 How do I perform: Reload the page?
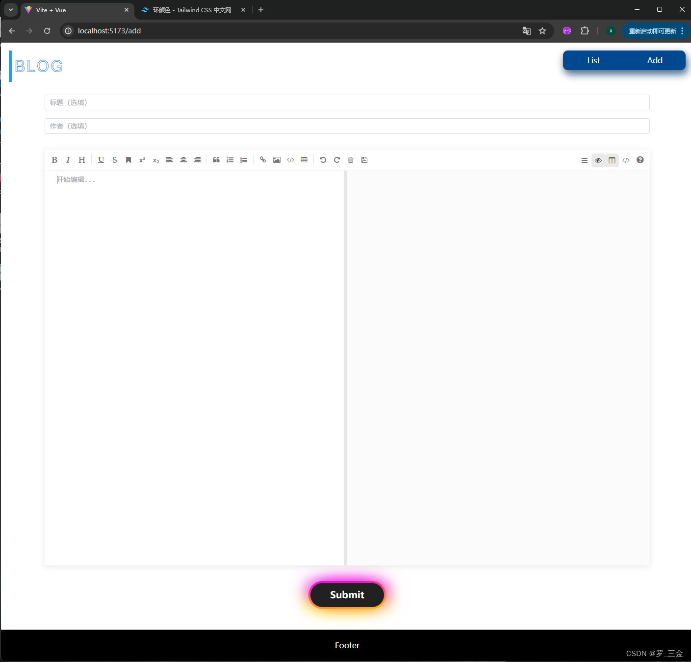(47, 31)
